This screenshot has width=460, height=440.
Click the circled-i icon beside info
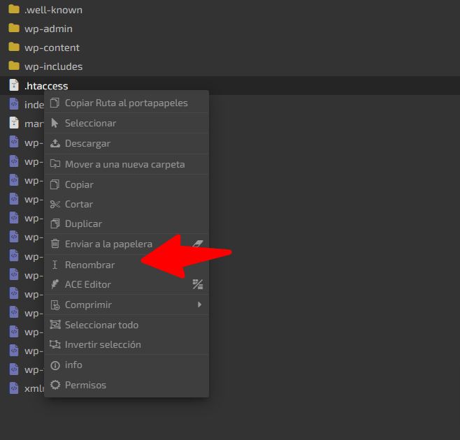click(x=55, y=365)
